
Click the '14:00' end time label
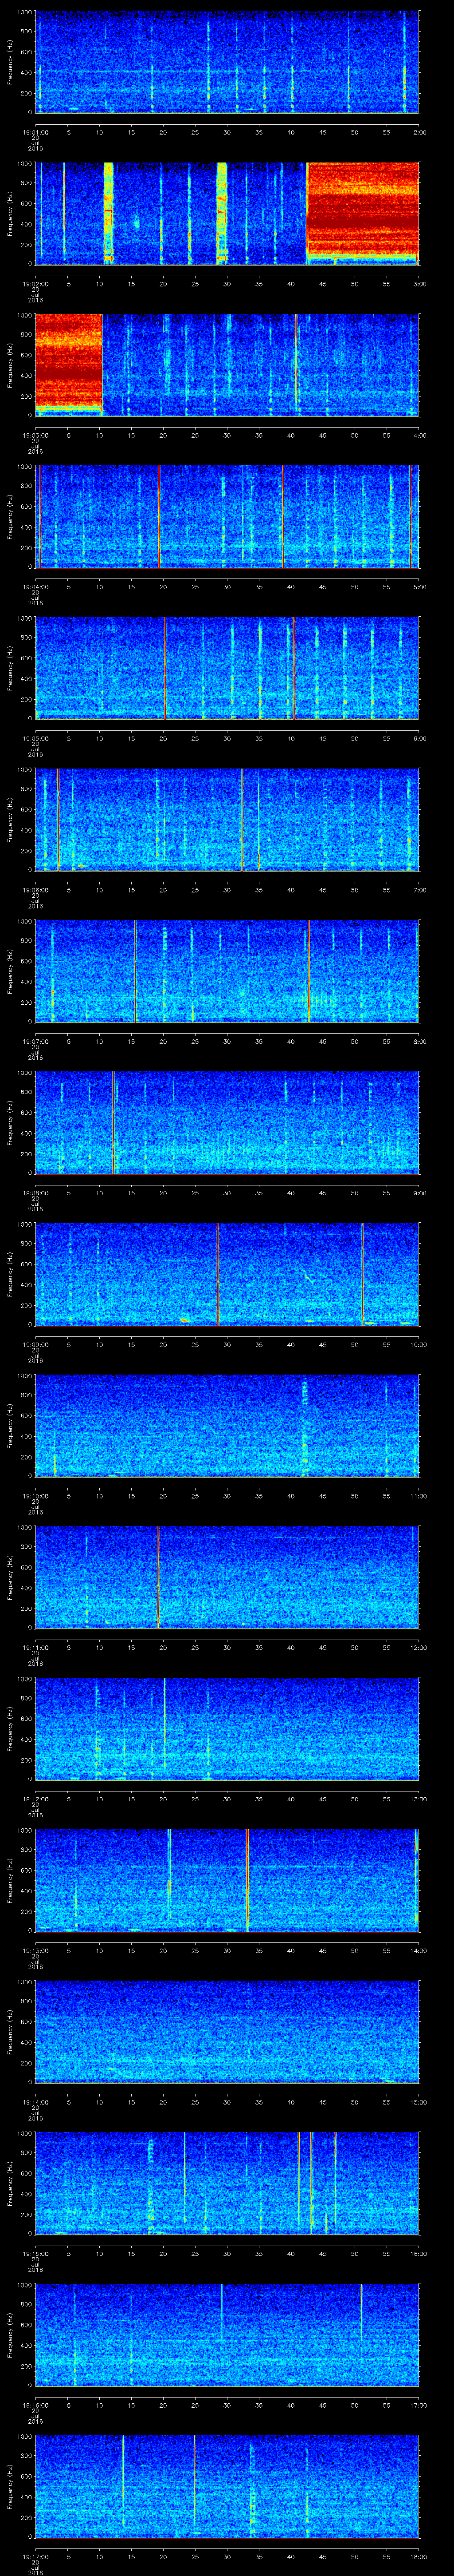418,1950
